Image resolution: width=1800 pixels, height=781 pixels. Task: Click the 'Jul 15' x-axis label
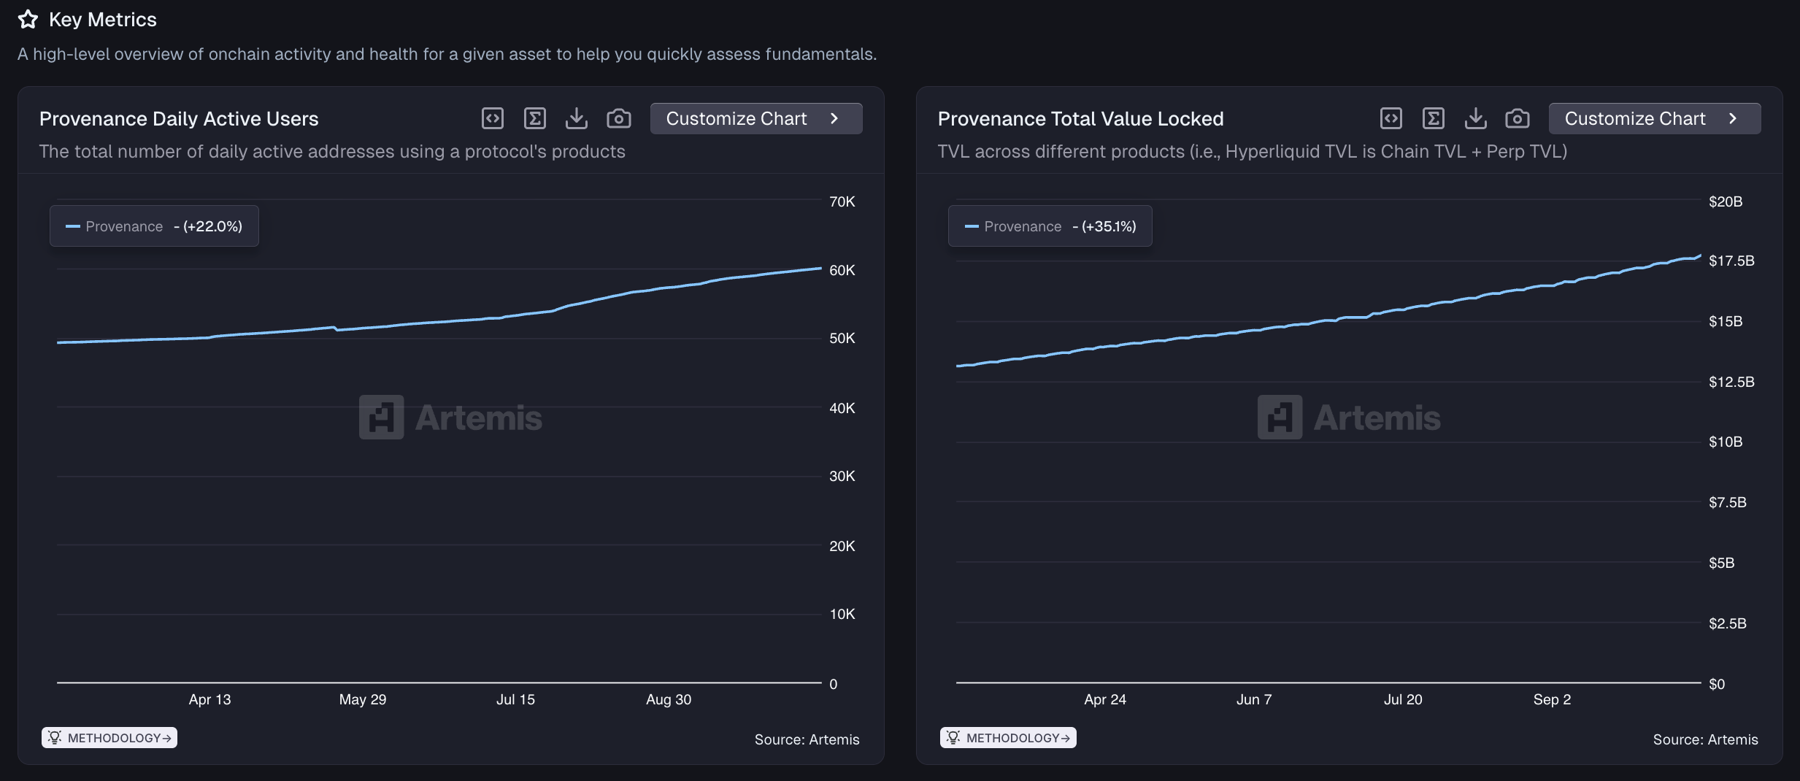pyautogui.click(x=515, y=699)
